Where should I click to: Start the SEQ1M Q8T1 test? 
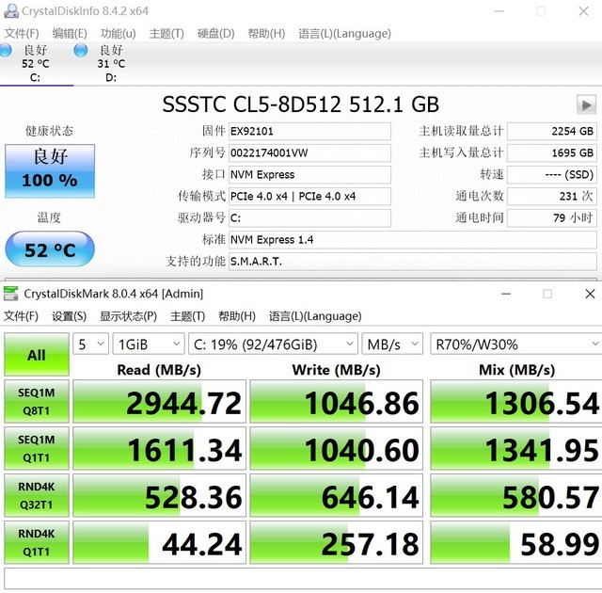[x=37, y=401]
